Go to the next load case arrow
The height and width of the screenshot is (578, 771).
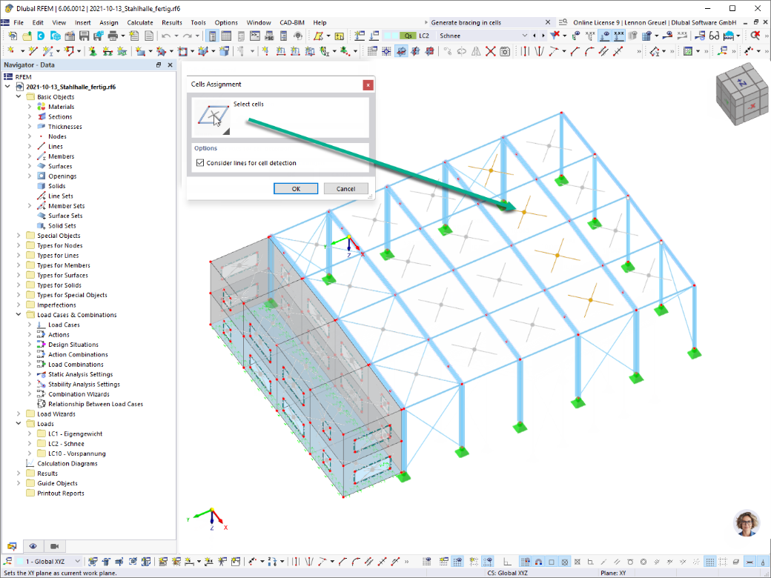click(x=543, y=36)
